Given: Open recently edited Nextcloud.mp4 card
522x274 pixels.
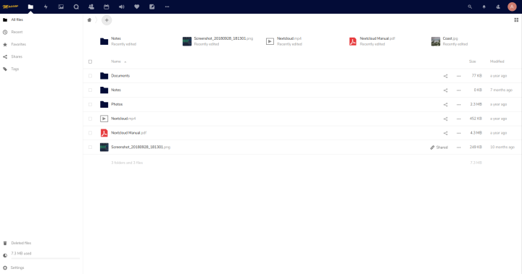Looking at the screenshot, I should 284,41.
